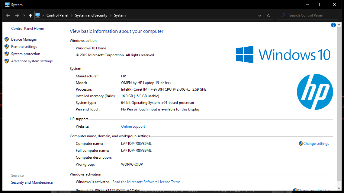
Task: Select the Windows 10 Home text
Action: 91,48
